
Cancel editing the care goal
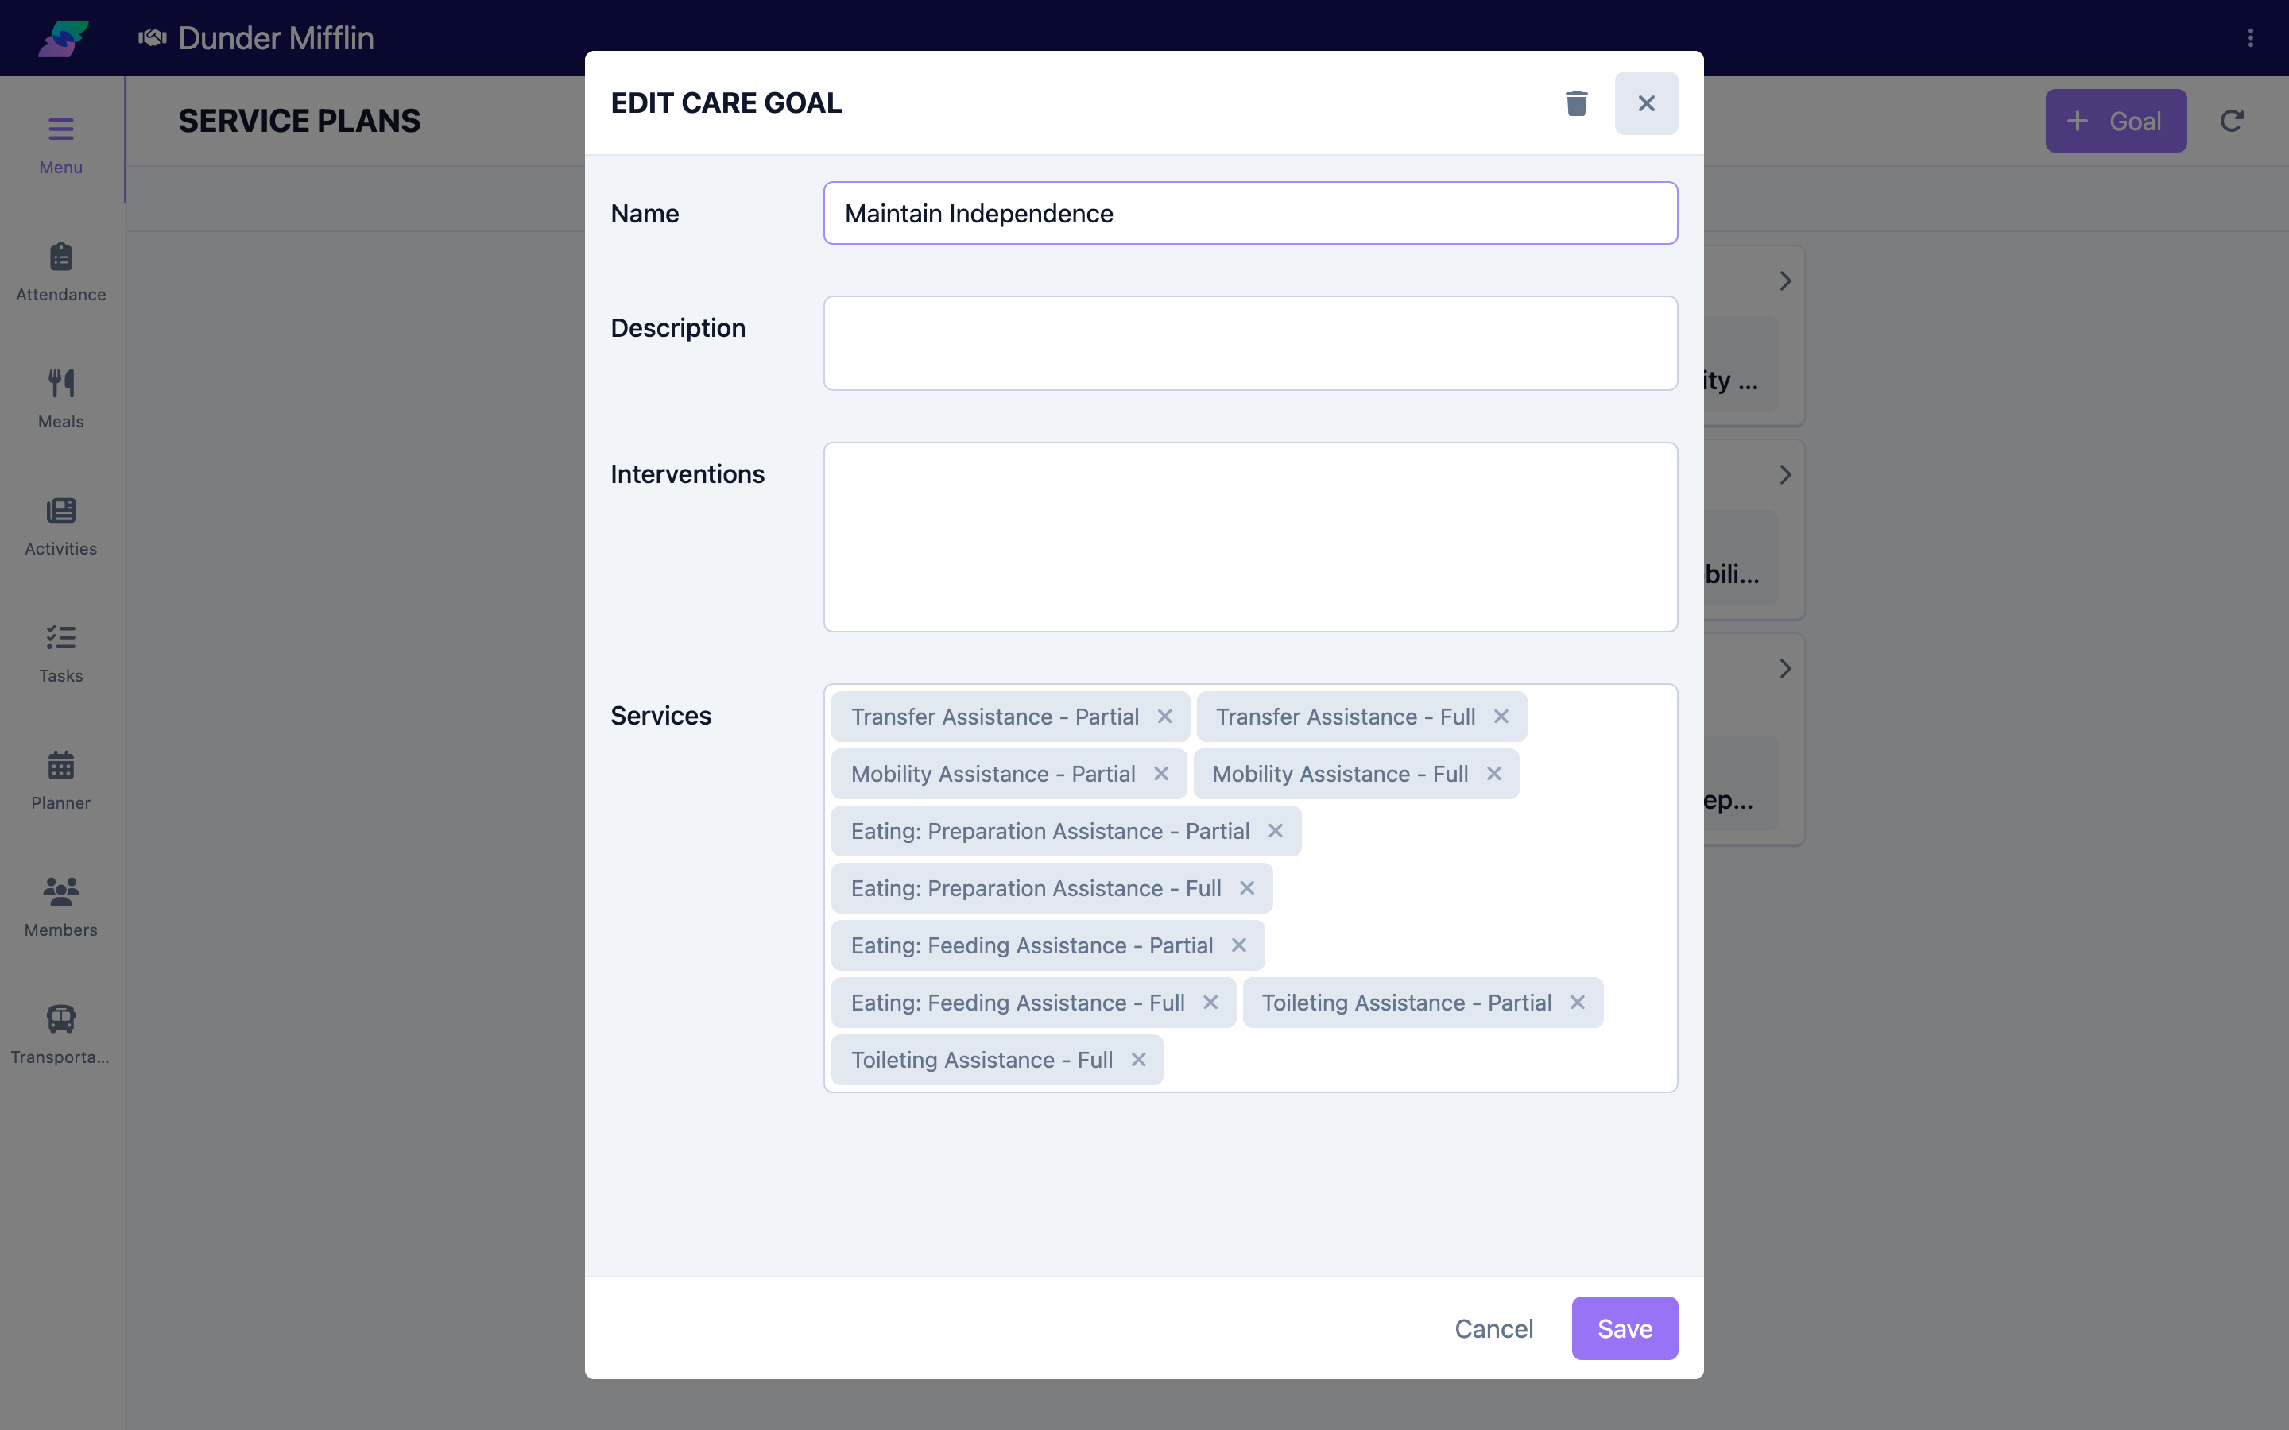[1493, 1328]
